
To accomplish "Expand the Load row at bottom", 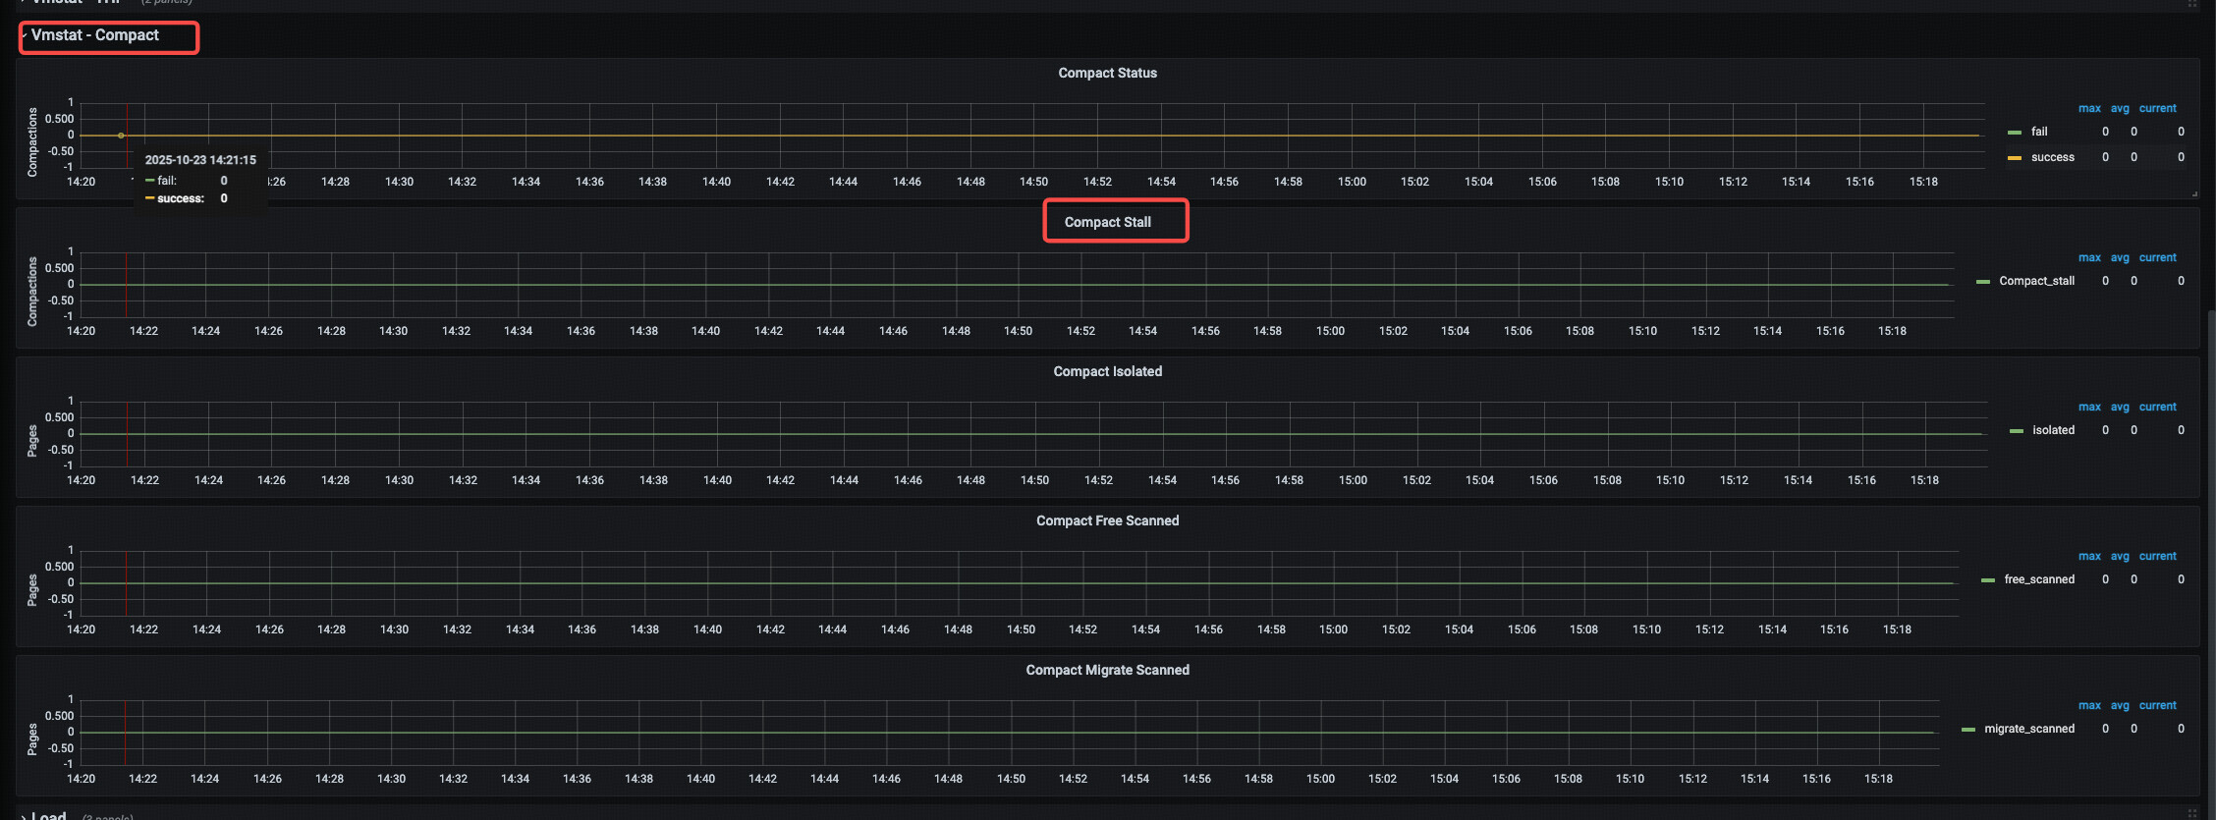I will pos(48,815).
